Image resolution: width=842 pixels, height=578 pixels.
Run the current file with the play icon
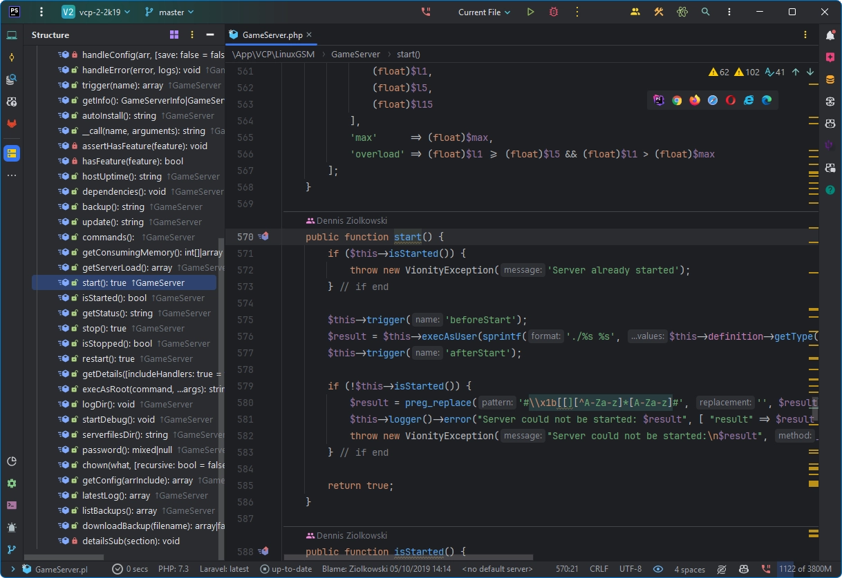coord(530,12)
